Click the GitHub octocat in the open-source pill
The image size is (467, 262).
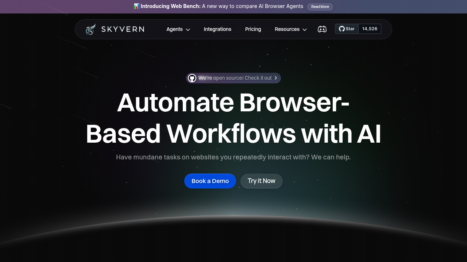click(192, 78)
